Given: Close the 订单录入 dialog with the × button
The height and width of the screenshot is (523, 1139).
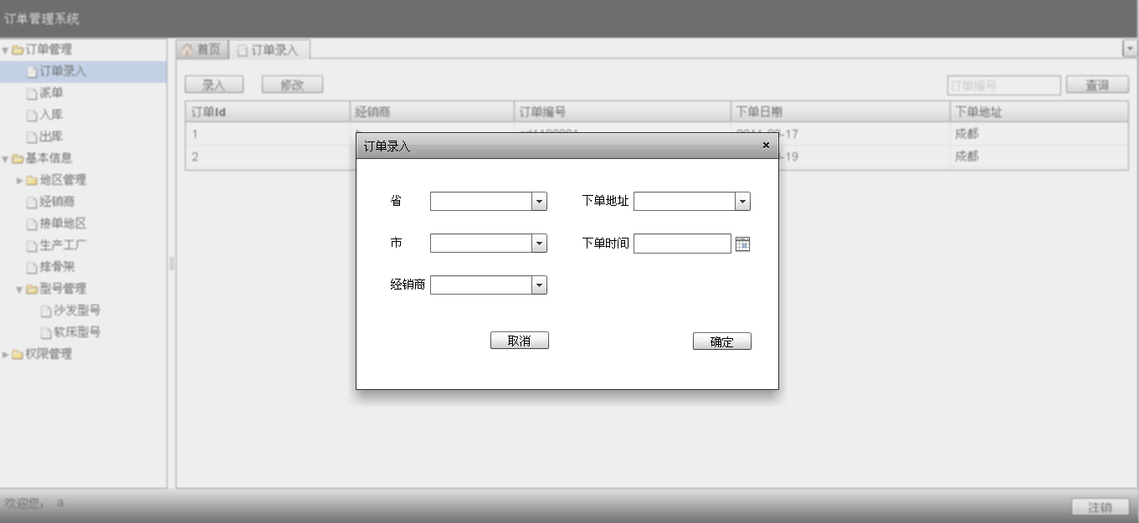Looking at the screenshot, I should [766, 145].
